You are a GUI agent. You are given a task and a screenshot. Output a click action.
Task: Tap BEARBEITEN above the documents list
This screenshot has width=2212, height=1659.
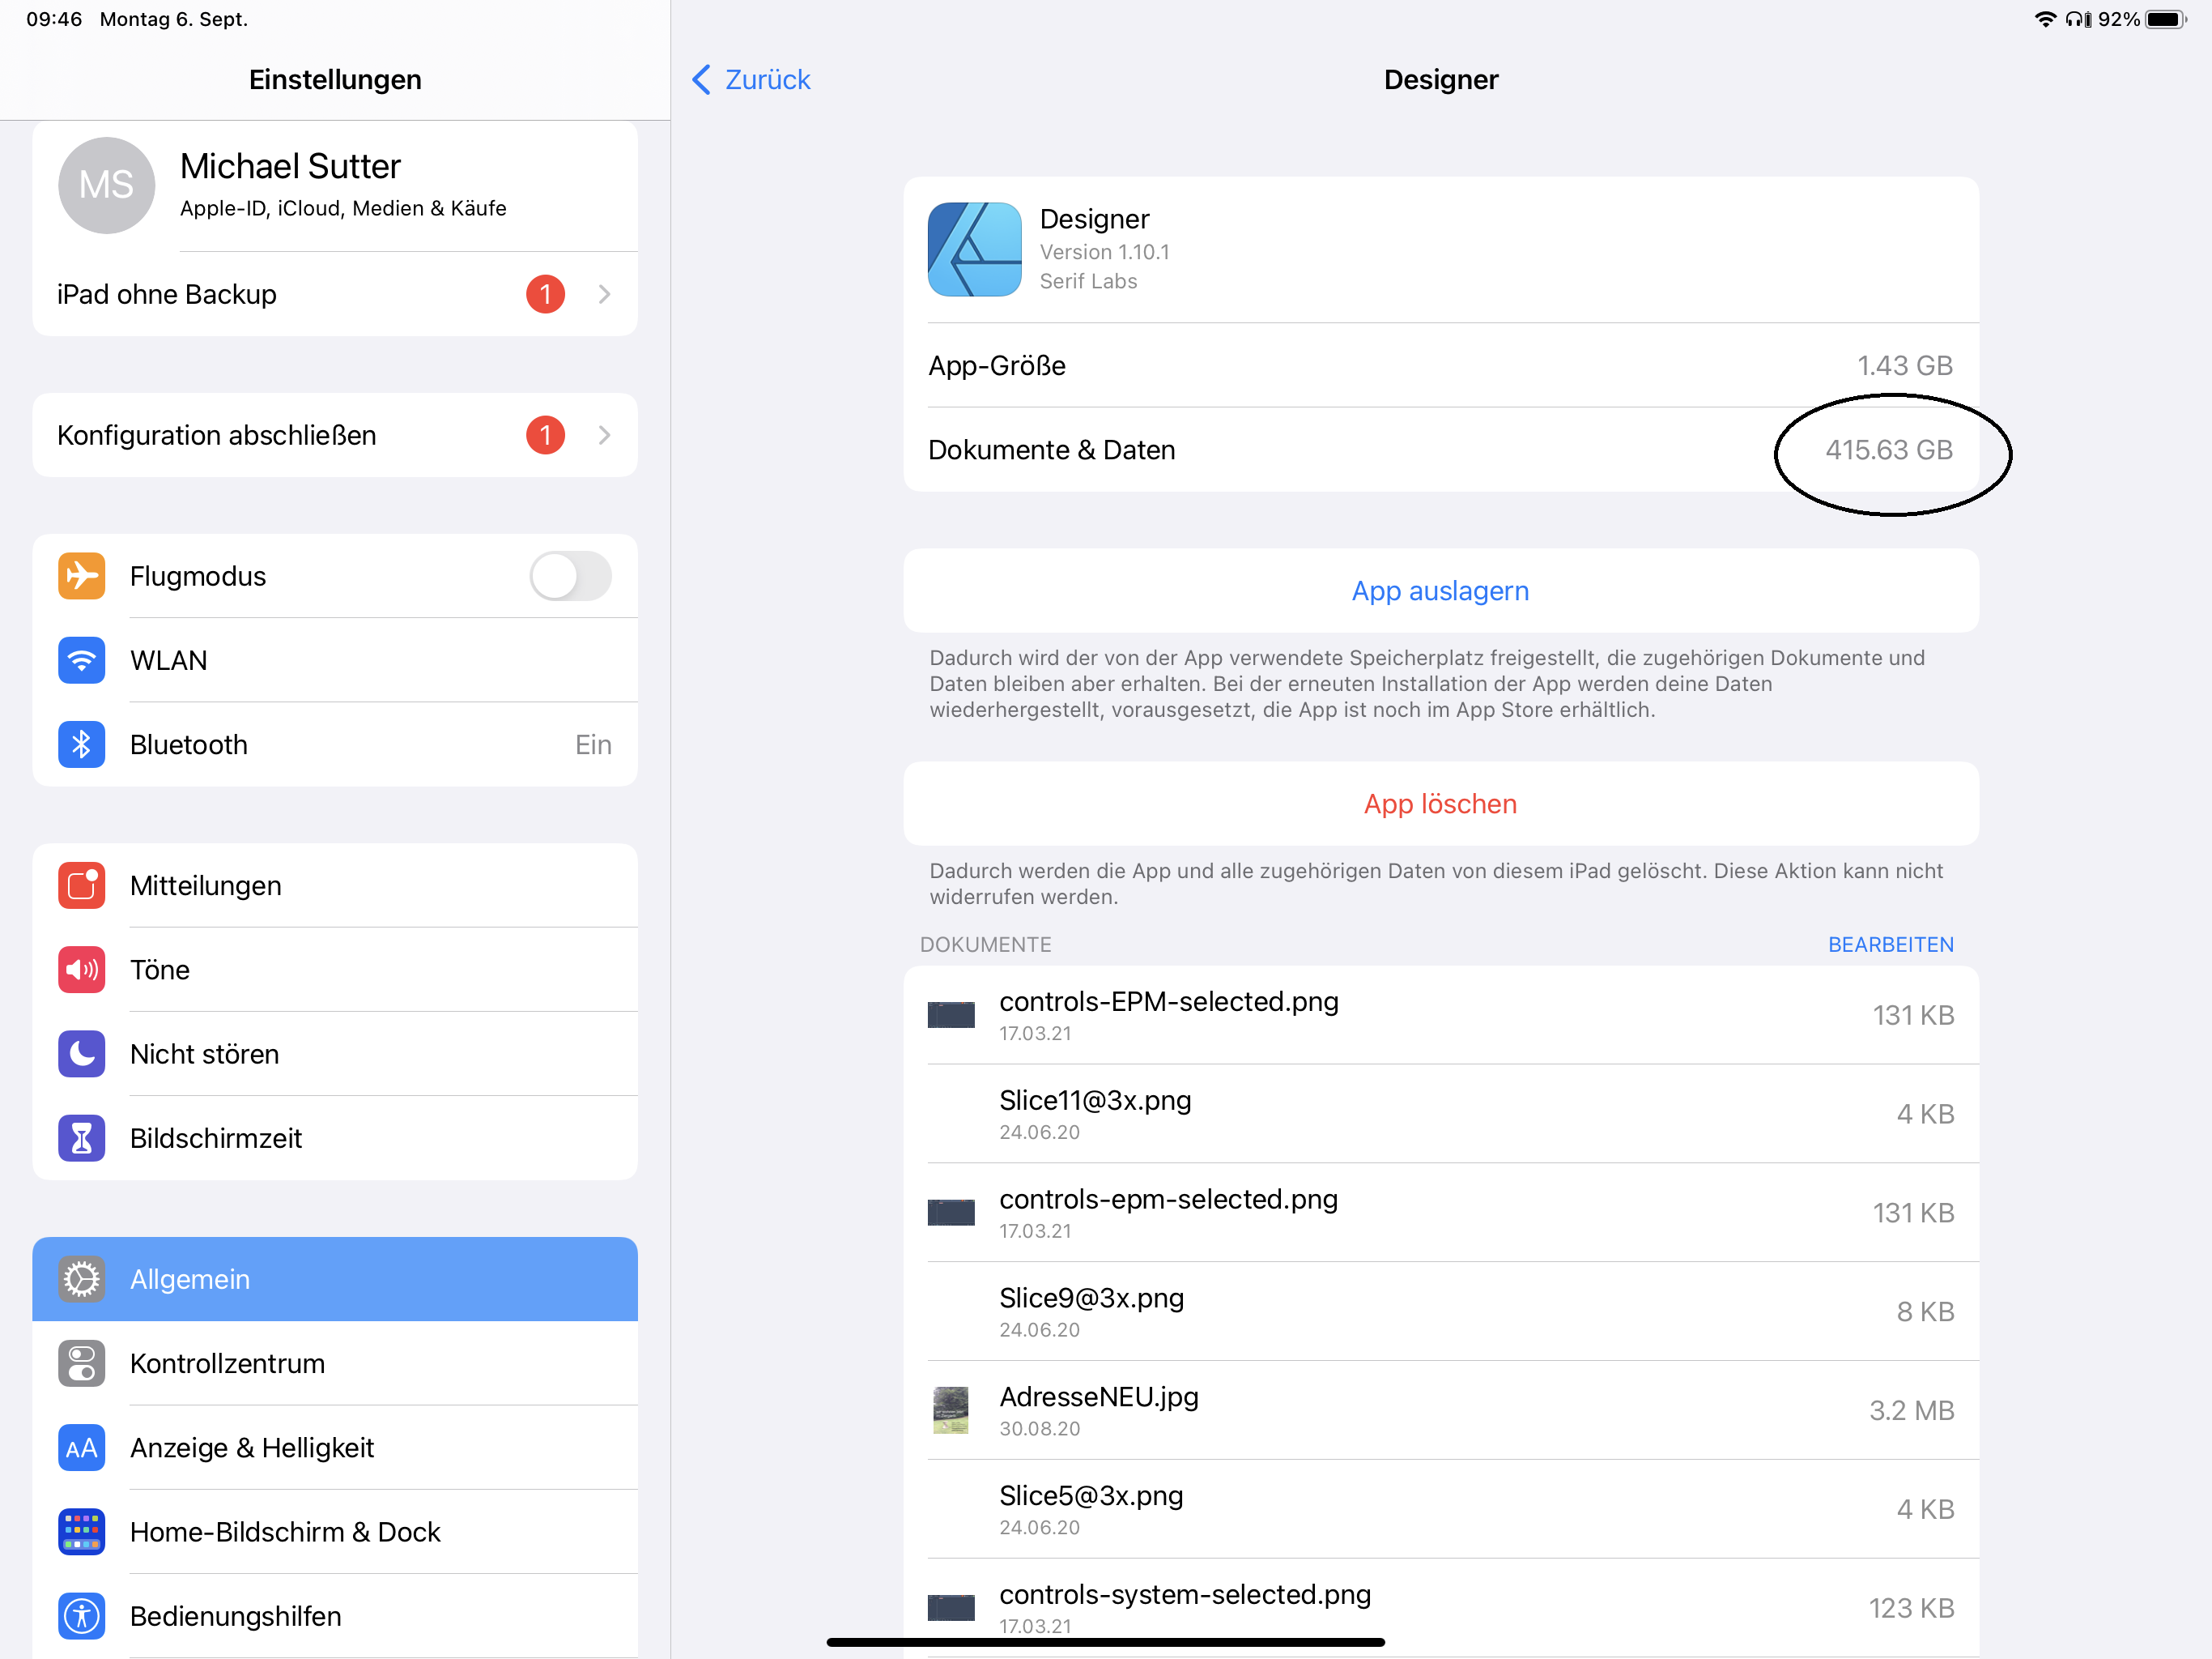point(1890,945)
